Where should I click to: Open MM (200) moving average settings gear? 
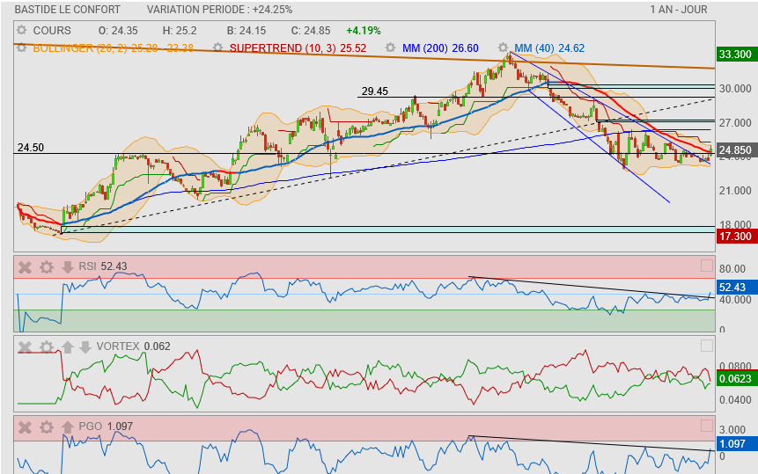(388, 47)
